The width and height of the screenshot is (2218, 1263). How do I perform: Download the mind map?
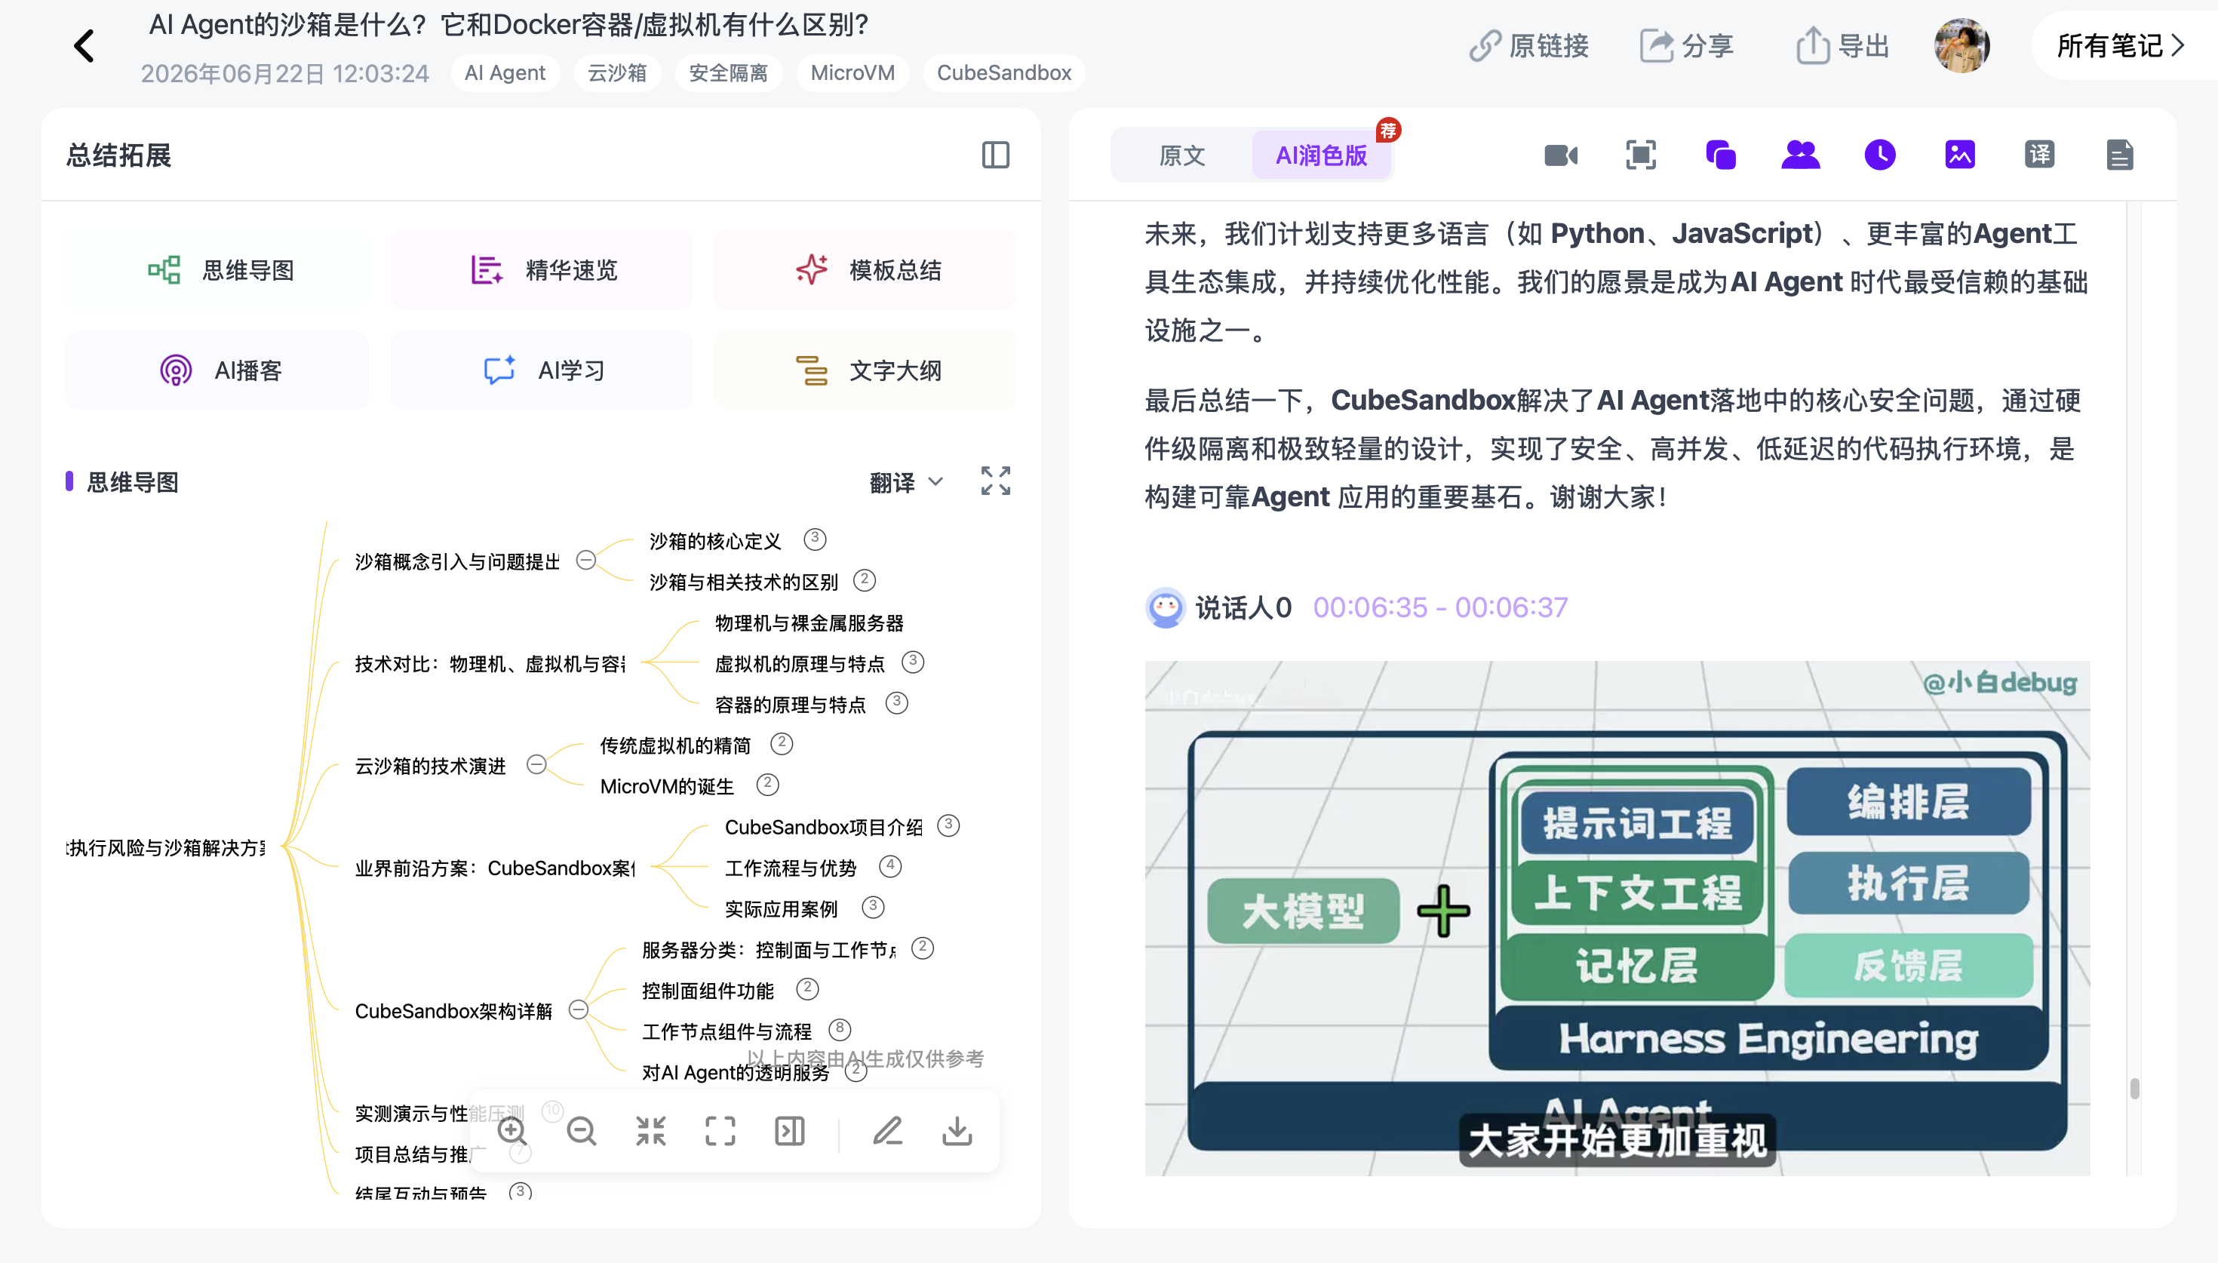[957, 1131]
